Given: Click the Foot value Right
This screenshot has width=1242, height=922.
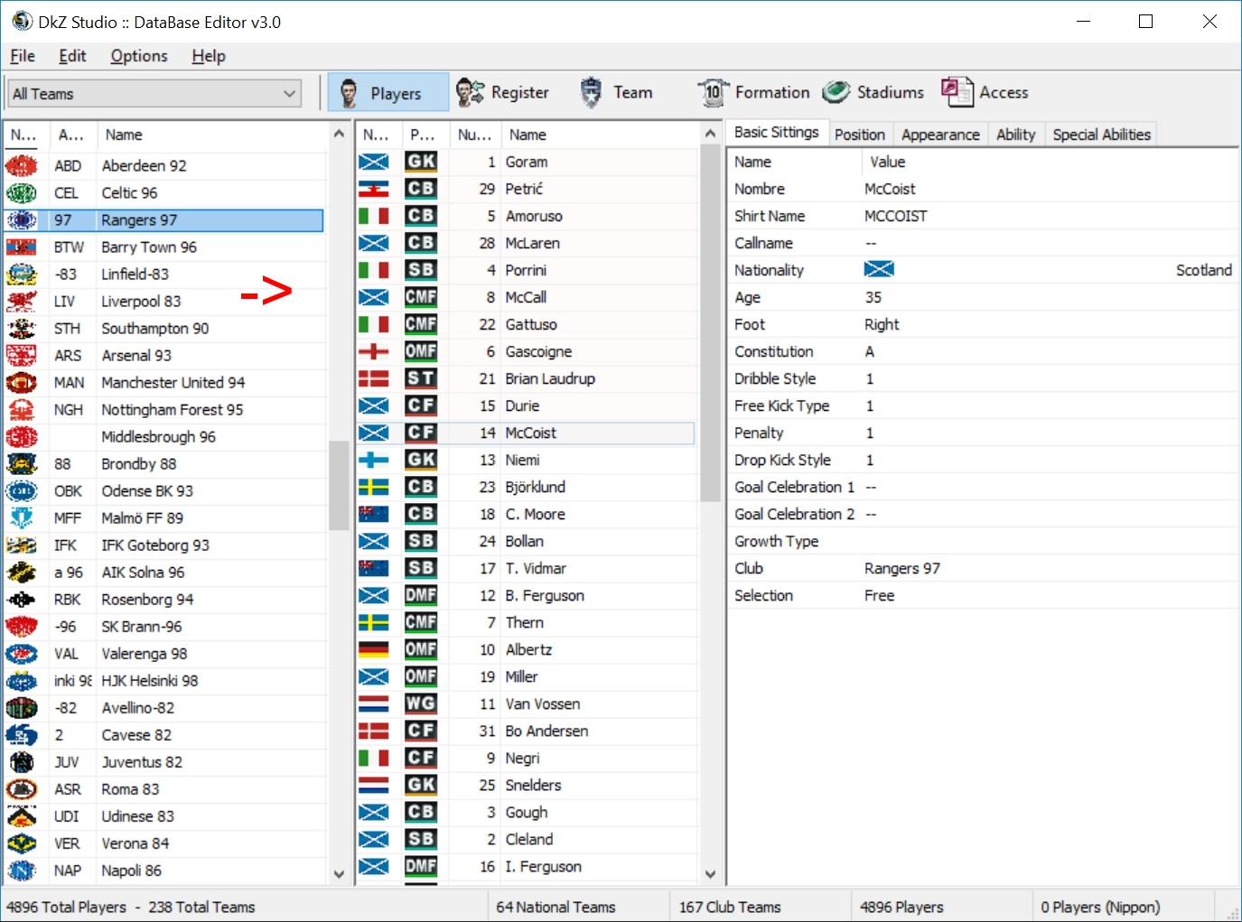Looking at the screenshot, I should click(x=882, y=324).
